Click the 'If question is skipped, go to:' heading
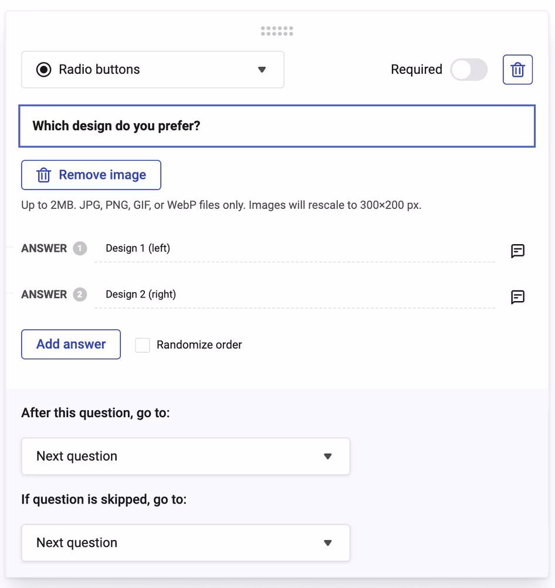The height and width of the screenshot is (588, 555). point(104,499)
